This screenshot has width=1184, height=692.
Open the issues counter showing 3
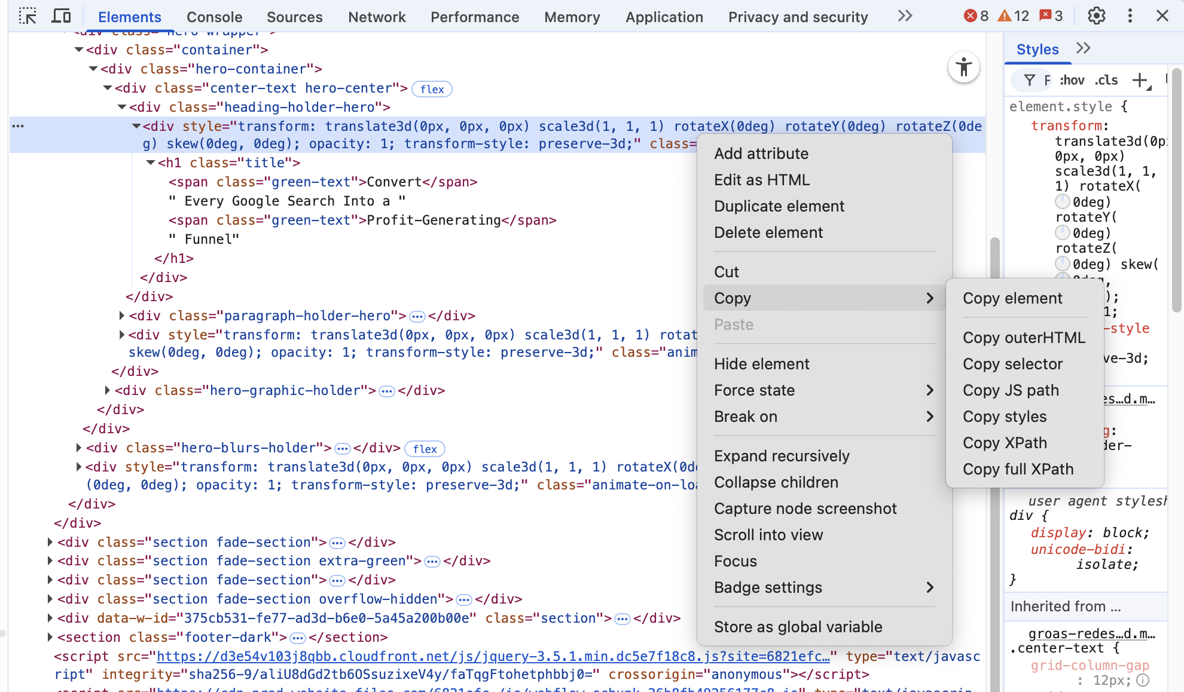click(x=1051, y=16)
